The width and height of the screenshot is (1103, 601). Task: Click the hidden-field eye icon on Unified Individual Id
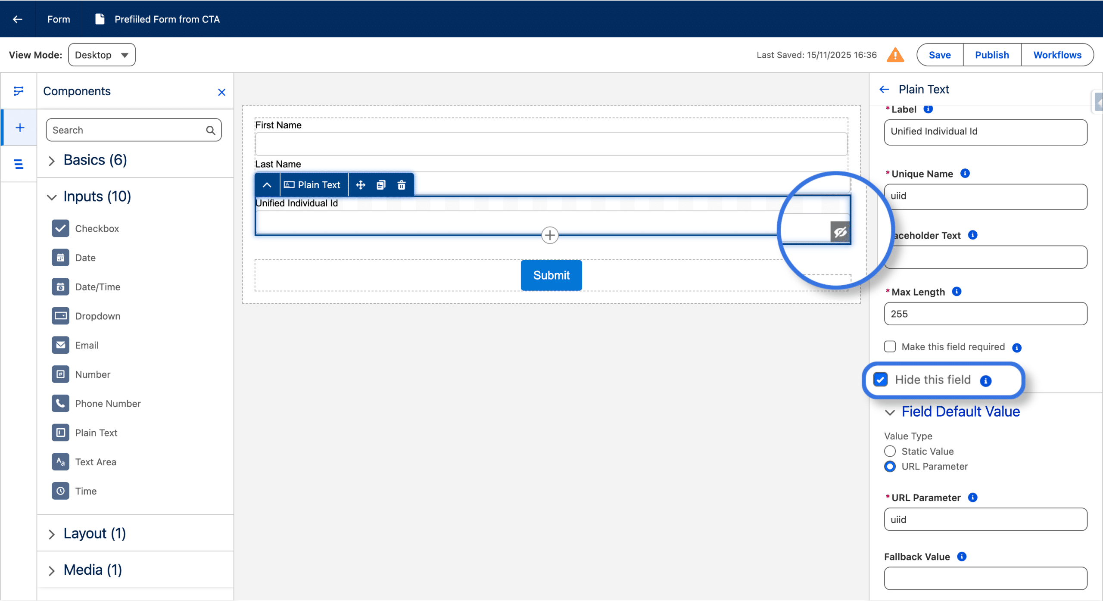click(x=840, y=233)
